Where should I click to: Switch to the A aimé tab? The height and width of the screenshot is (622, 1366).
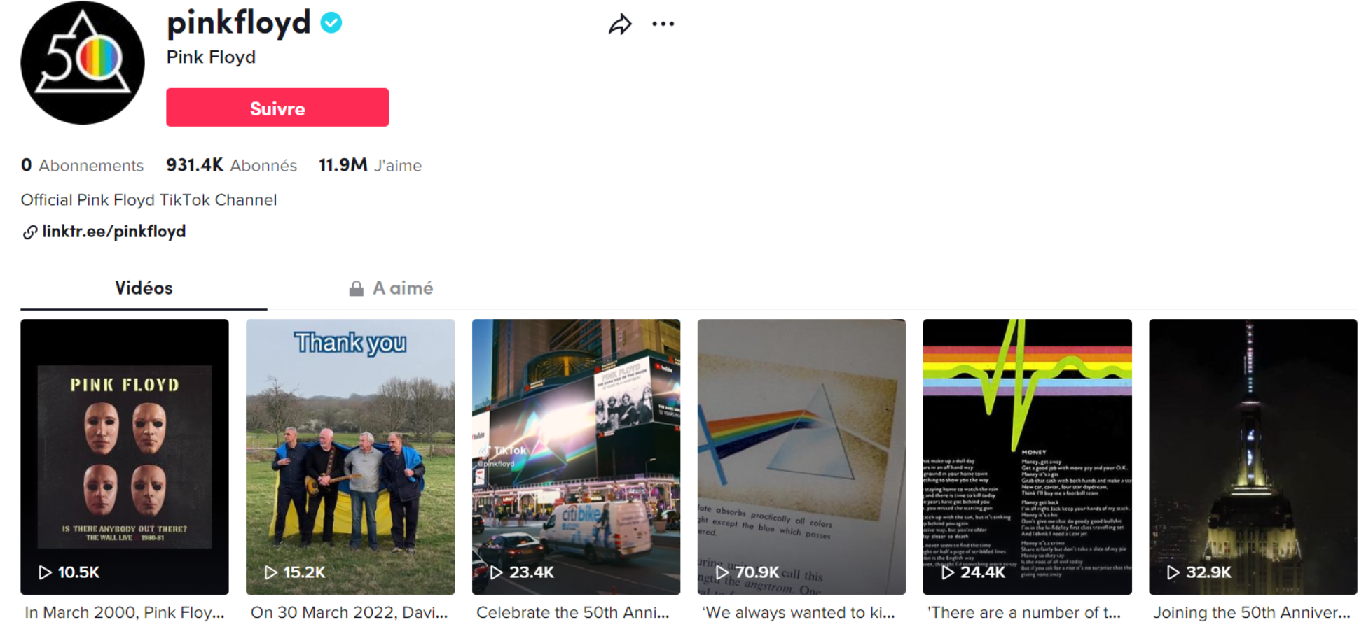click(x=391, y=288)
